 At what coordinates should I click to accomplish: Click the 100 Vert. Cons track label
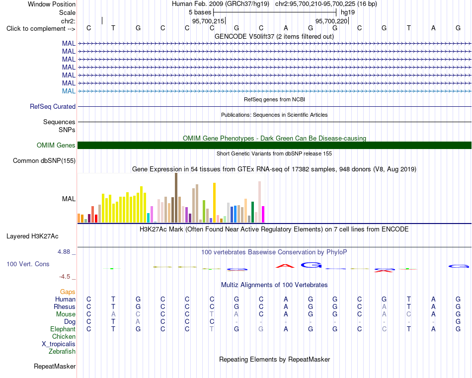(28, 264)
